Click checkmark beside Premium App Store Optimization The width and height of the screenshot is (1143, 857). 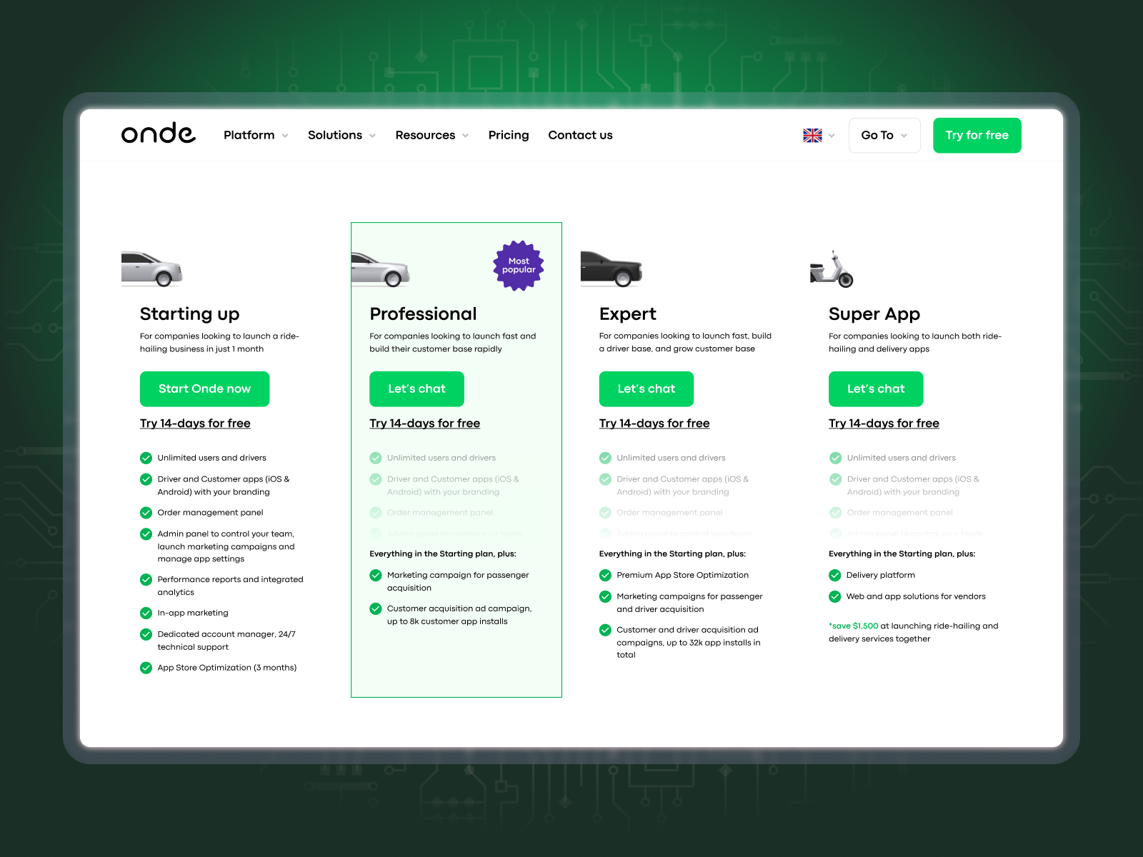click(605, 575)
